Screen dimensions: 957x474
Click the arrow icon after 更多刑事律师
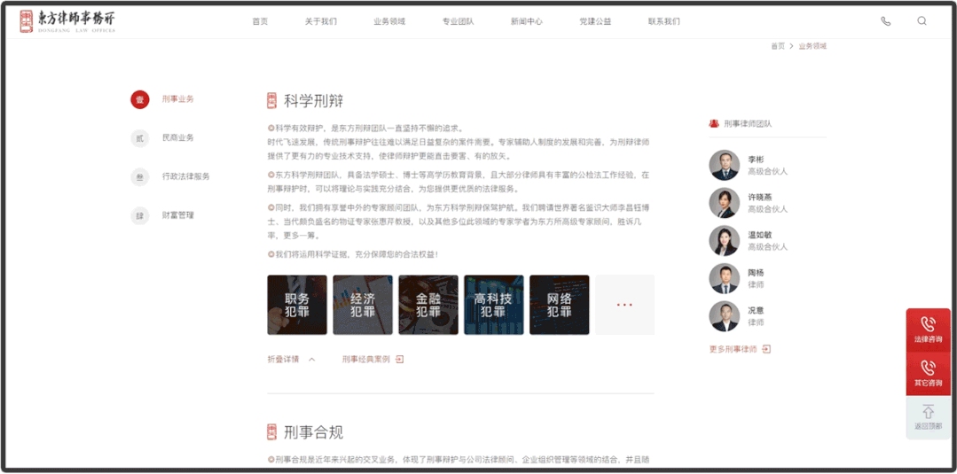pos(766,350)
